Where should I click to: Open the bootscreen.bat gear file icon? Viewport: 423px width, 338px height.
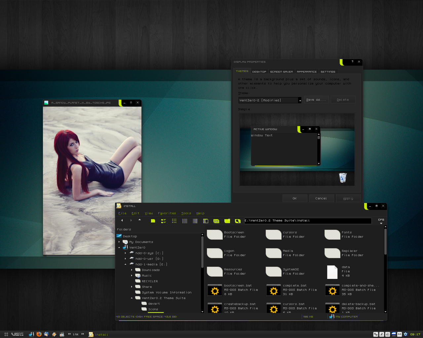click(215, 290)
